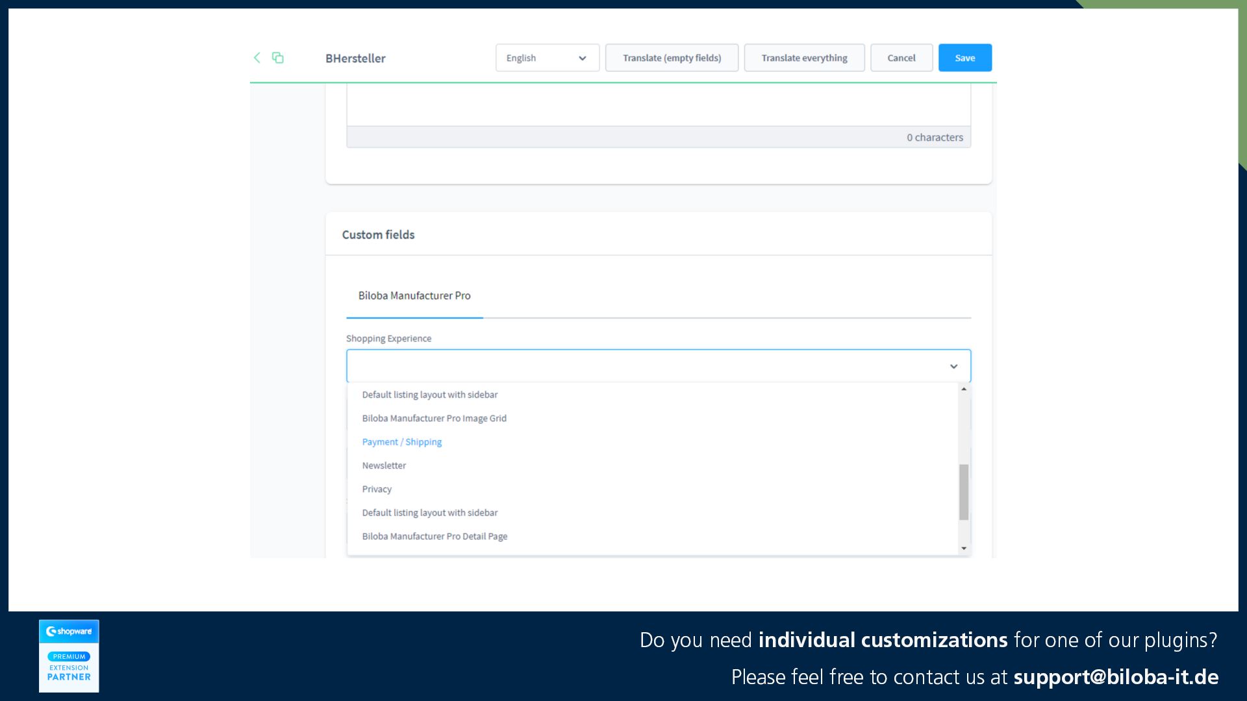Click the 0 characters counter
Viewport: 1247px width, 701px height.
pos(935,138)
